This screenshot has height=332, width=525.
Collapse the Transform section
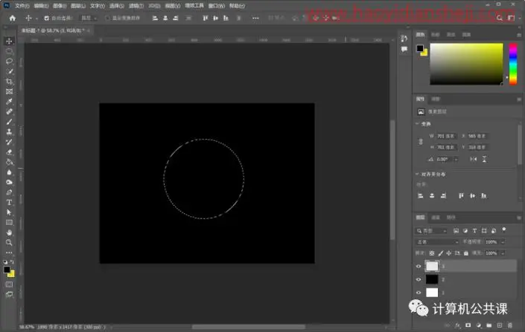click(x=417, y=124)
